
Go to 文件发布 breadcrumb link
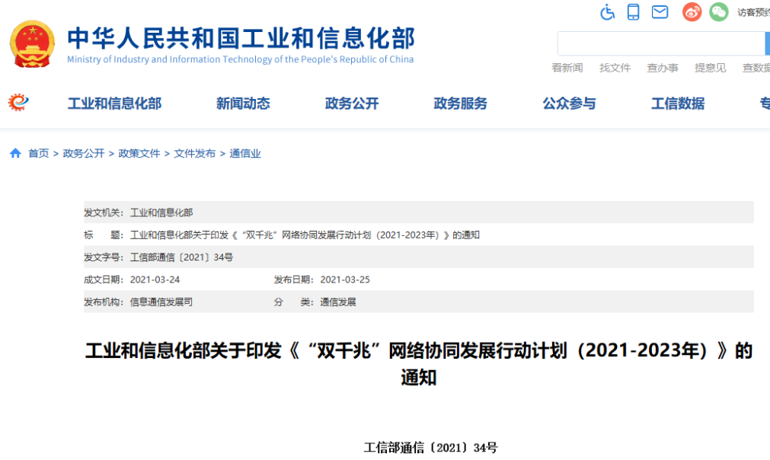(194, 153)
